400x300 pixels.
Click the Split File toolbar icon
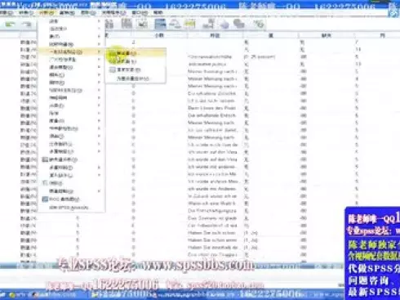(x=160, y=24)
